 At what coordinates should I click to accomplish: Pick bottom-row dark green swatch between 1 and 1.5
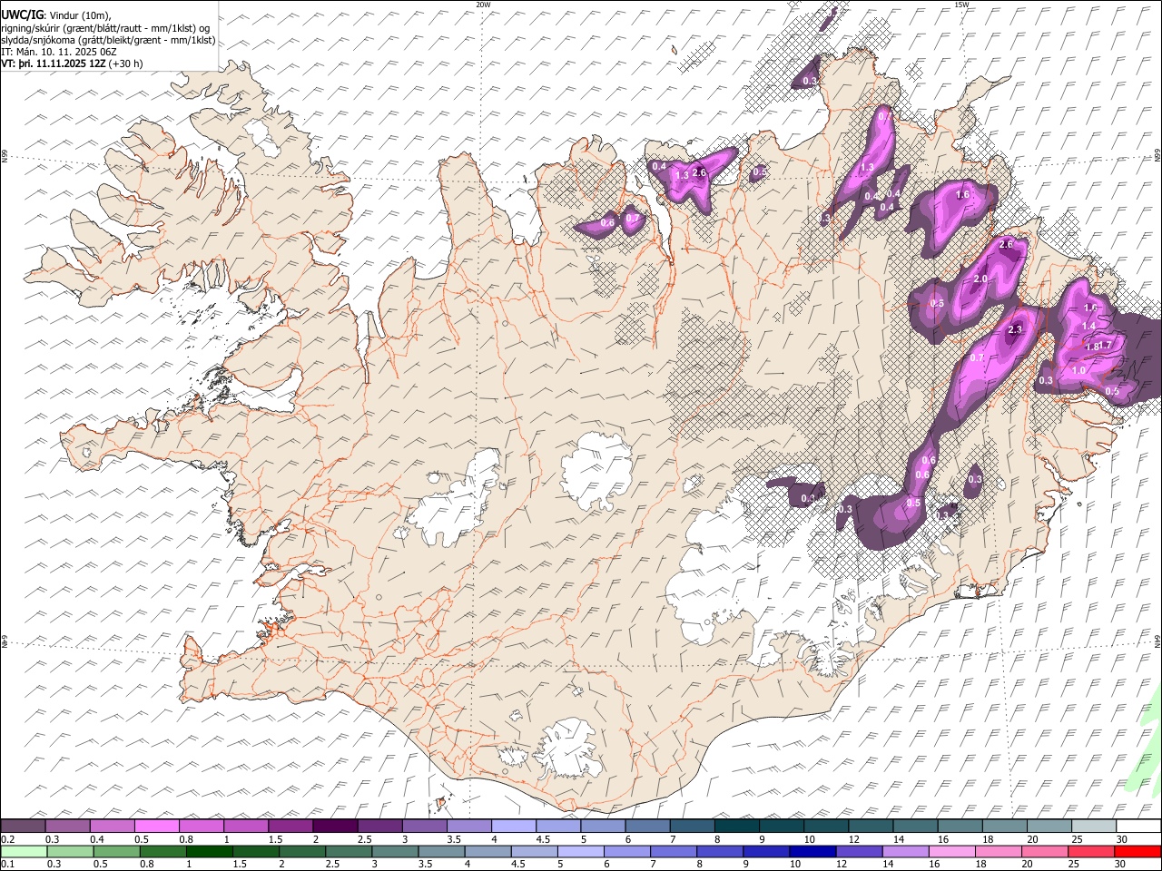point(209,852)
